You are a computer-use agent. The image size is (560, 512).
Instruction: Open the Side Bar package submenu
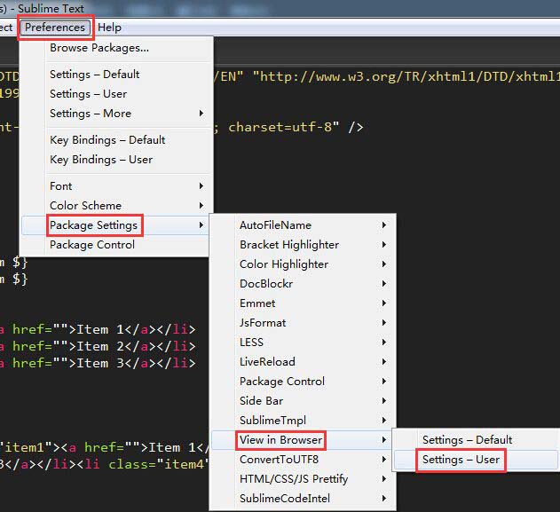click(303, 401)
